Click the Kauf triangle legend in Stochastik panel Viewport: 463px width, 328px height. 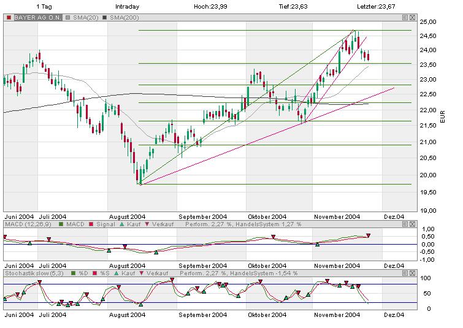pyautogui.click(x=117, y=273)
